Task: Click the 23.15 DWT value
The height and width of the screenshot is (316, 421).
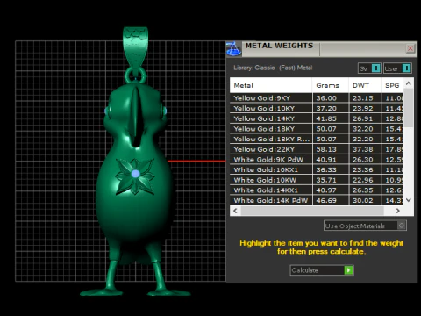Action: tap(363, 98)
